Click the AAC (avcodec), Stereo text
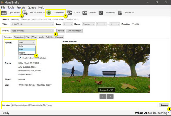Viewport: 171px width, 116px height. pyautogui.click(x=27, y=67)
